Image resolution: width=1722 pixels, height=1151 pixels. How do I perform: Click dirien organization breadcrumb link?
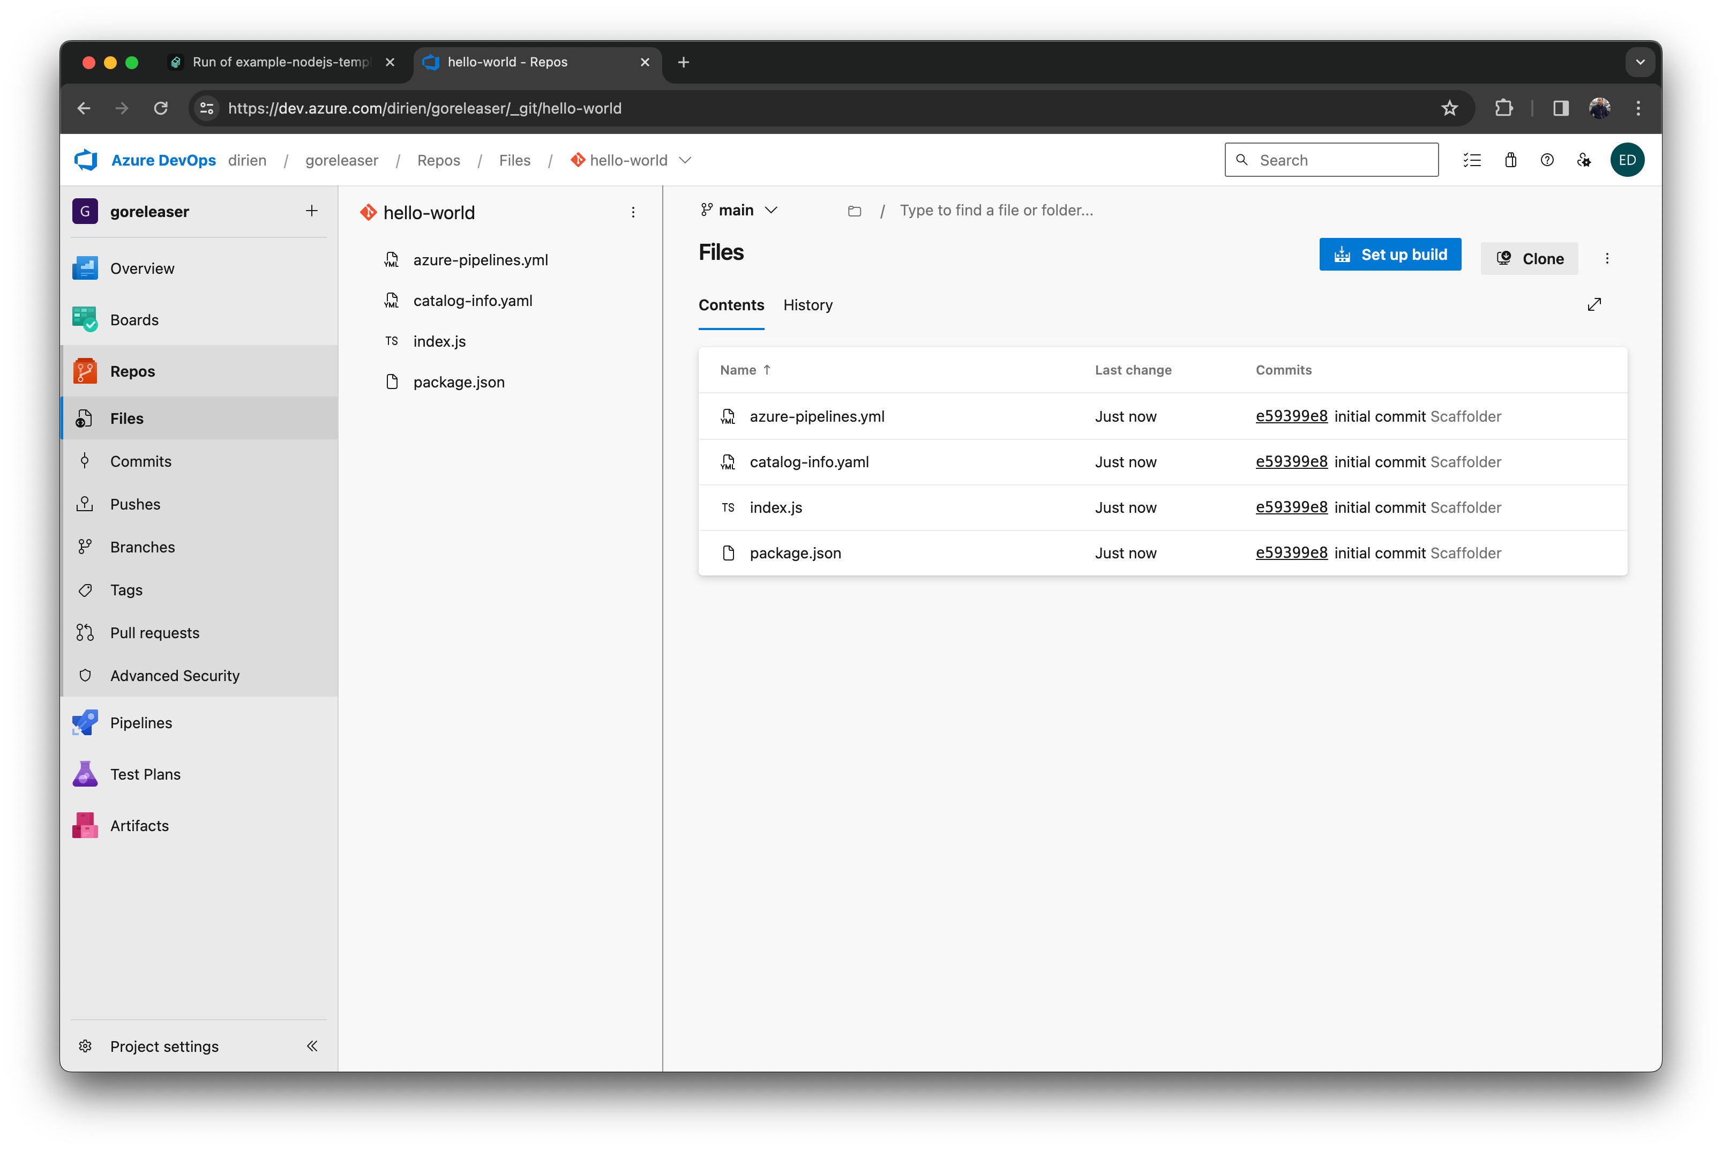pyautogui.click(x=248, y=160)
